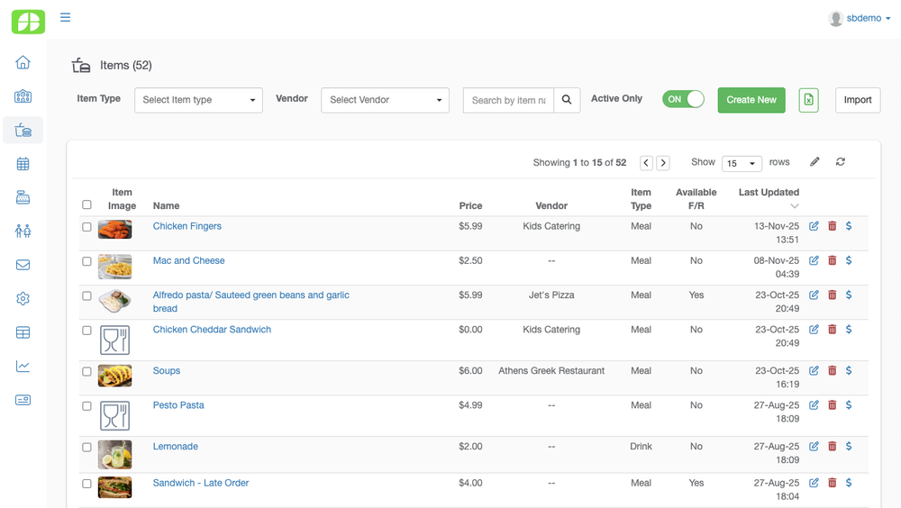Toggle the hamburger menu

pos(66,17)
